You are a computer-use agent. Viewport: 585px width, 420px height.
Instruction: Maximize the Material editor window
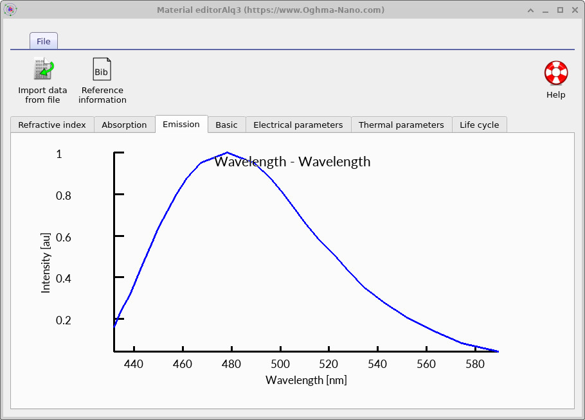point(560,10)
